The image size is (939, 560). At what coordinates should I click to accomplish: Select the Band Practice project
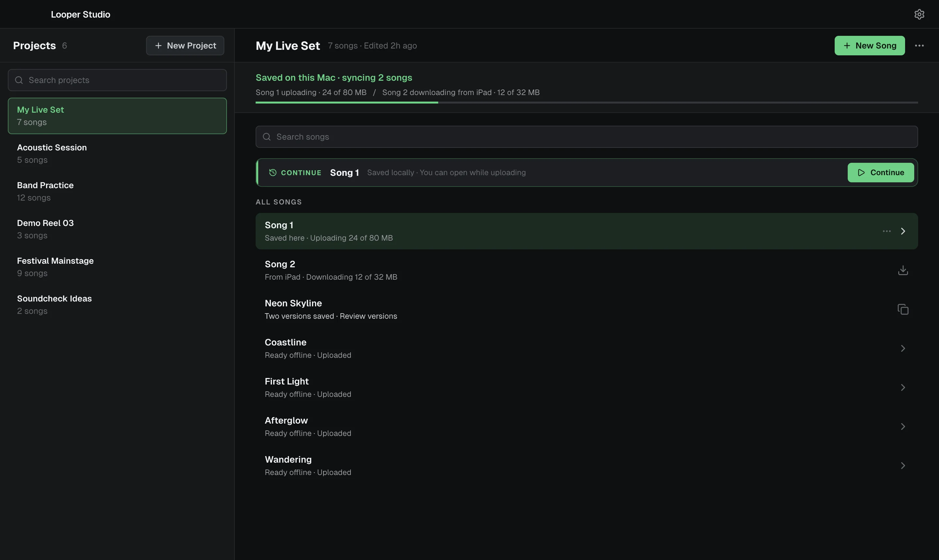[117, 191]
